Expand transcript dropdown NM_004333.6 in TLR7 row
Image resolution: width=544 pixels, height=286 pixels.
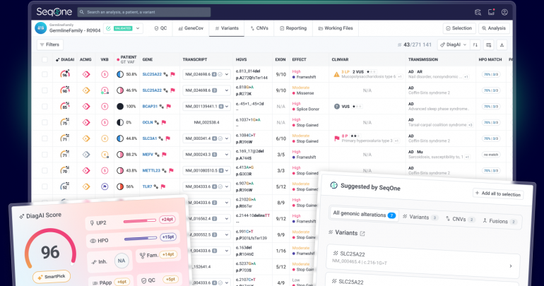pyautogui.click(x=227, y=186)
